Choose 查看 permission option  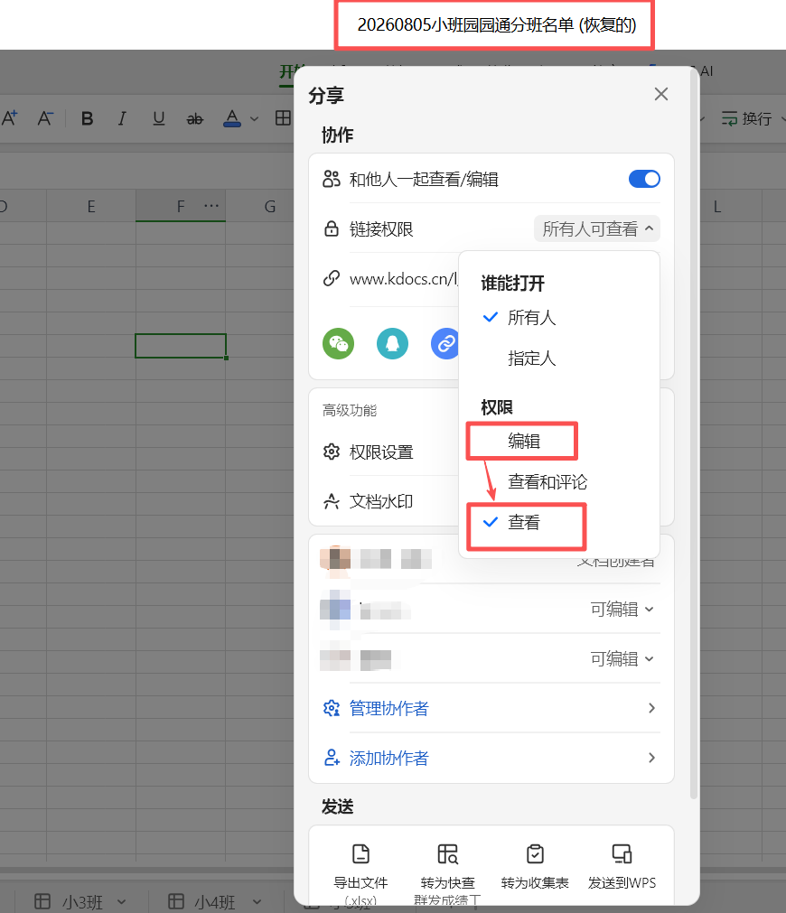[x=524, y=522]
